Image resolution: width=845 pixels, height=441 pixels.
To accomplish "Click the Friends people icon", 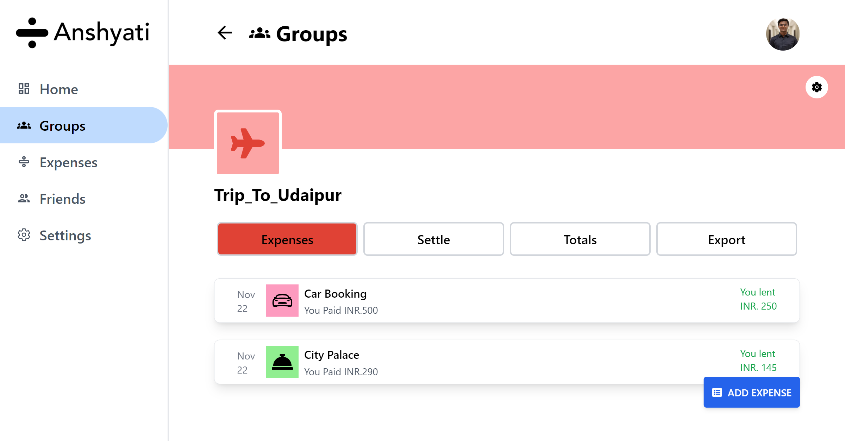I will pyautogui.click(x=24, y=199).
